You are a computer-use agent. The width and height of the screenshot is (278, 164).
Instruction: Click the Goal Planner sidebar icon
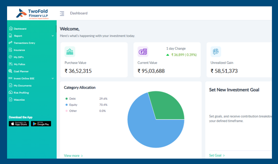(11, 71)
